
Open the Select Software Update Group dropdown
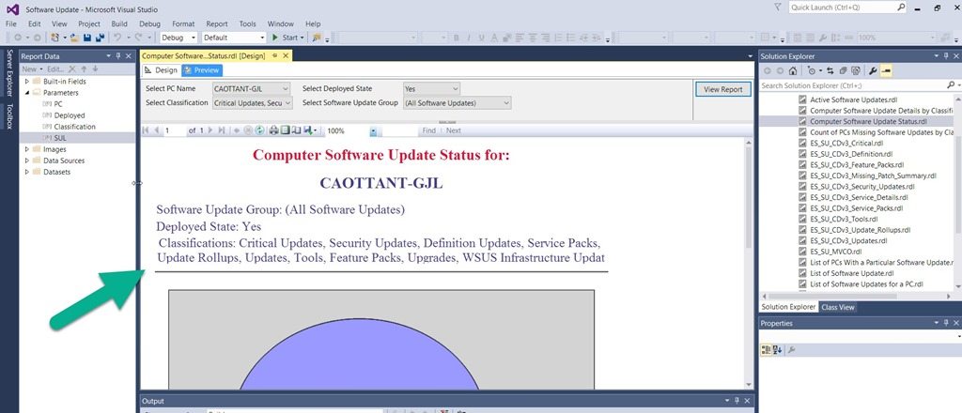click(x=506, y=103)
